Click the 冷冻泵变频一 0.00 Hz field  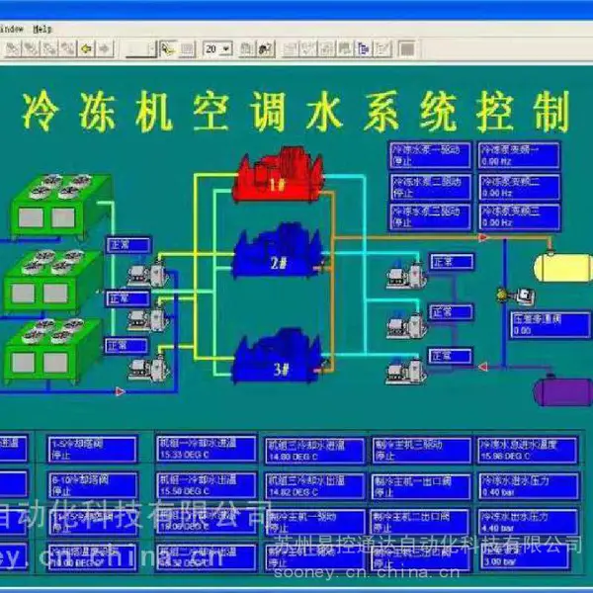click(519, 155)
